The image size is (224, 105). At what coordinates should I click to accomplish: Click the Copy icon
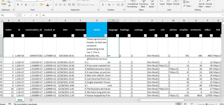(9, 2)
